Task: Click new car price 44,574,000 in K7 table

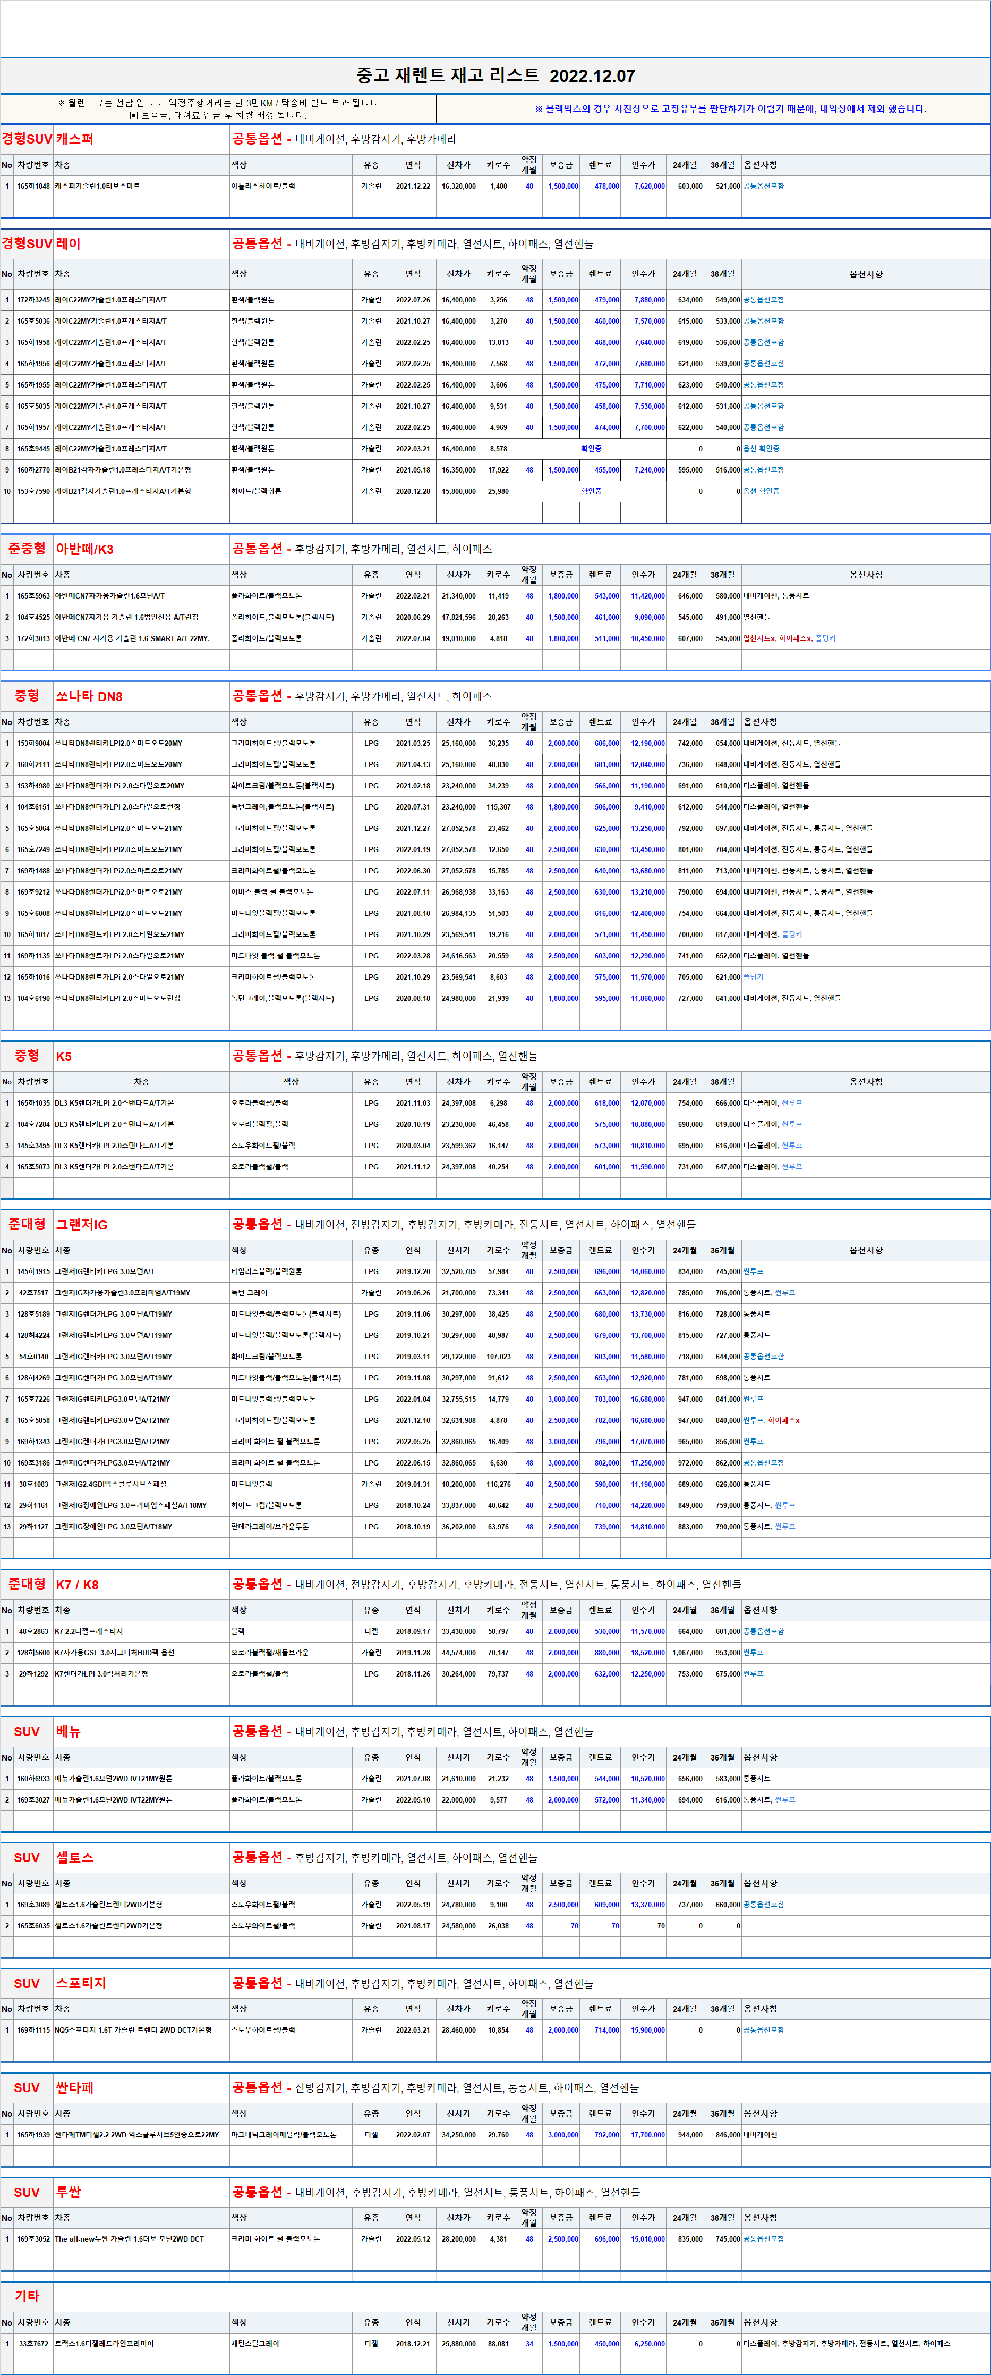Action: pos(459,1653)
